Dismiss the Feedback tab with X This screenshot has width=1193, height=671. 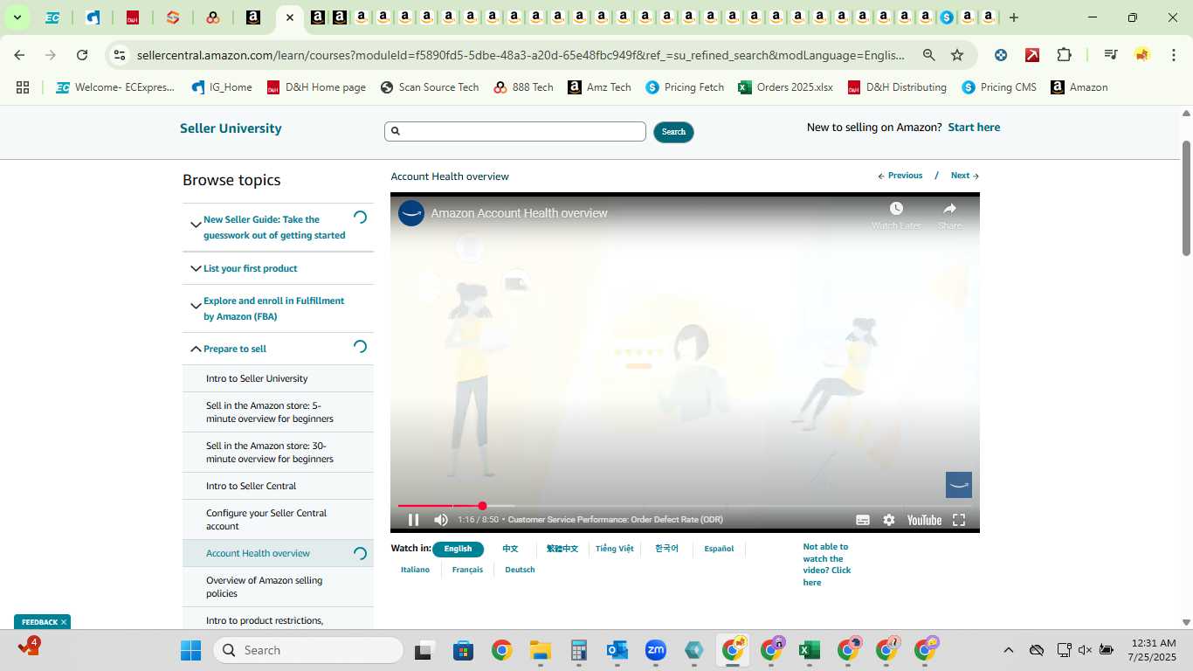click(64, 622)
